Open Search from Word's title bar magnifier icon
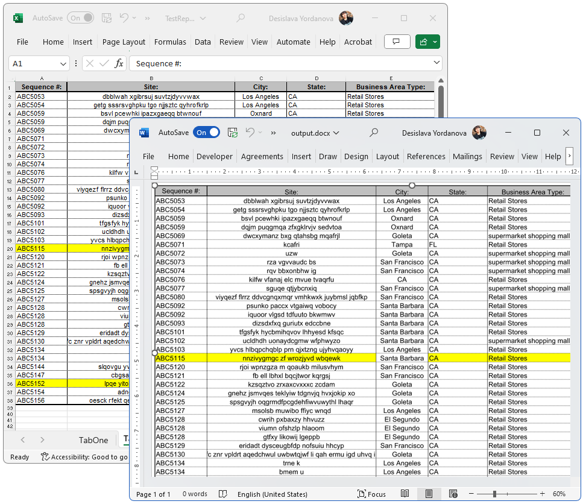The height and width of the screenshot is (504, 583). [374, 133]
